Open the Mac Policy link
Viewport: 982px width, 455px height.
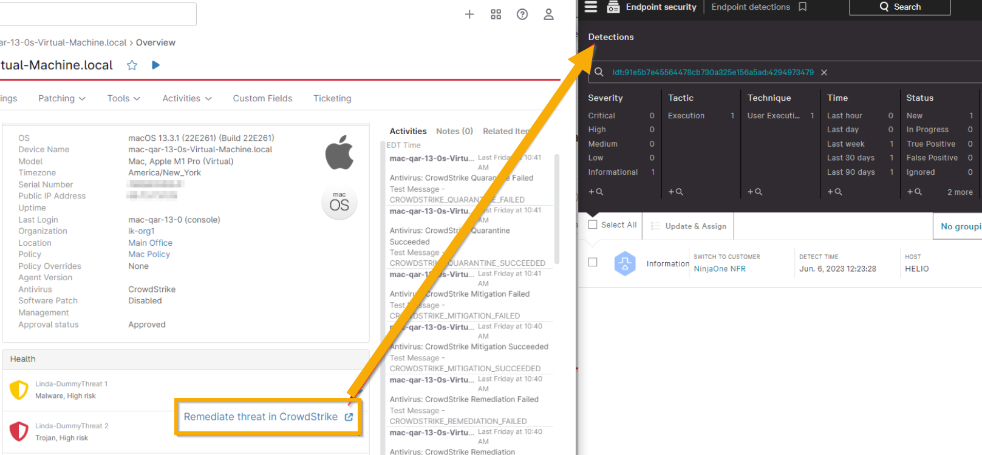[x=149, y=254]
